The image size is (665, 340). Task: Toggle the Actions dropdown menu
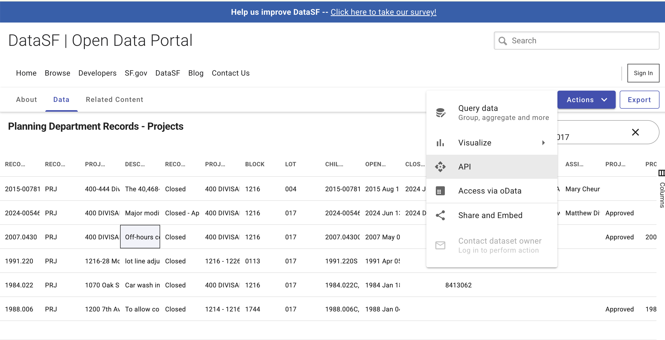[586, 100]
